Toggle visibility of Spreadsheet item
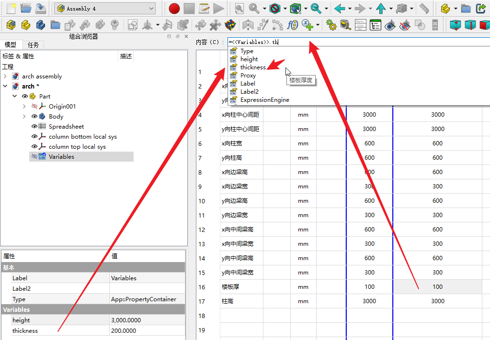Screen dimensions: 490x340 click(34, 126)
